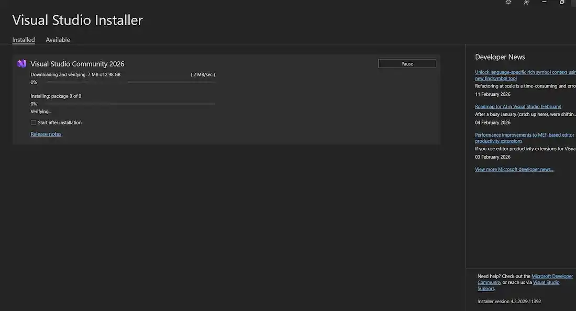Minimize the installer window
Screen dimensions: 576x311
pos(544,2)
